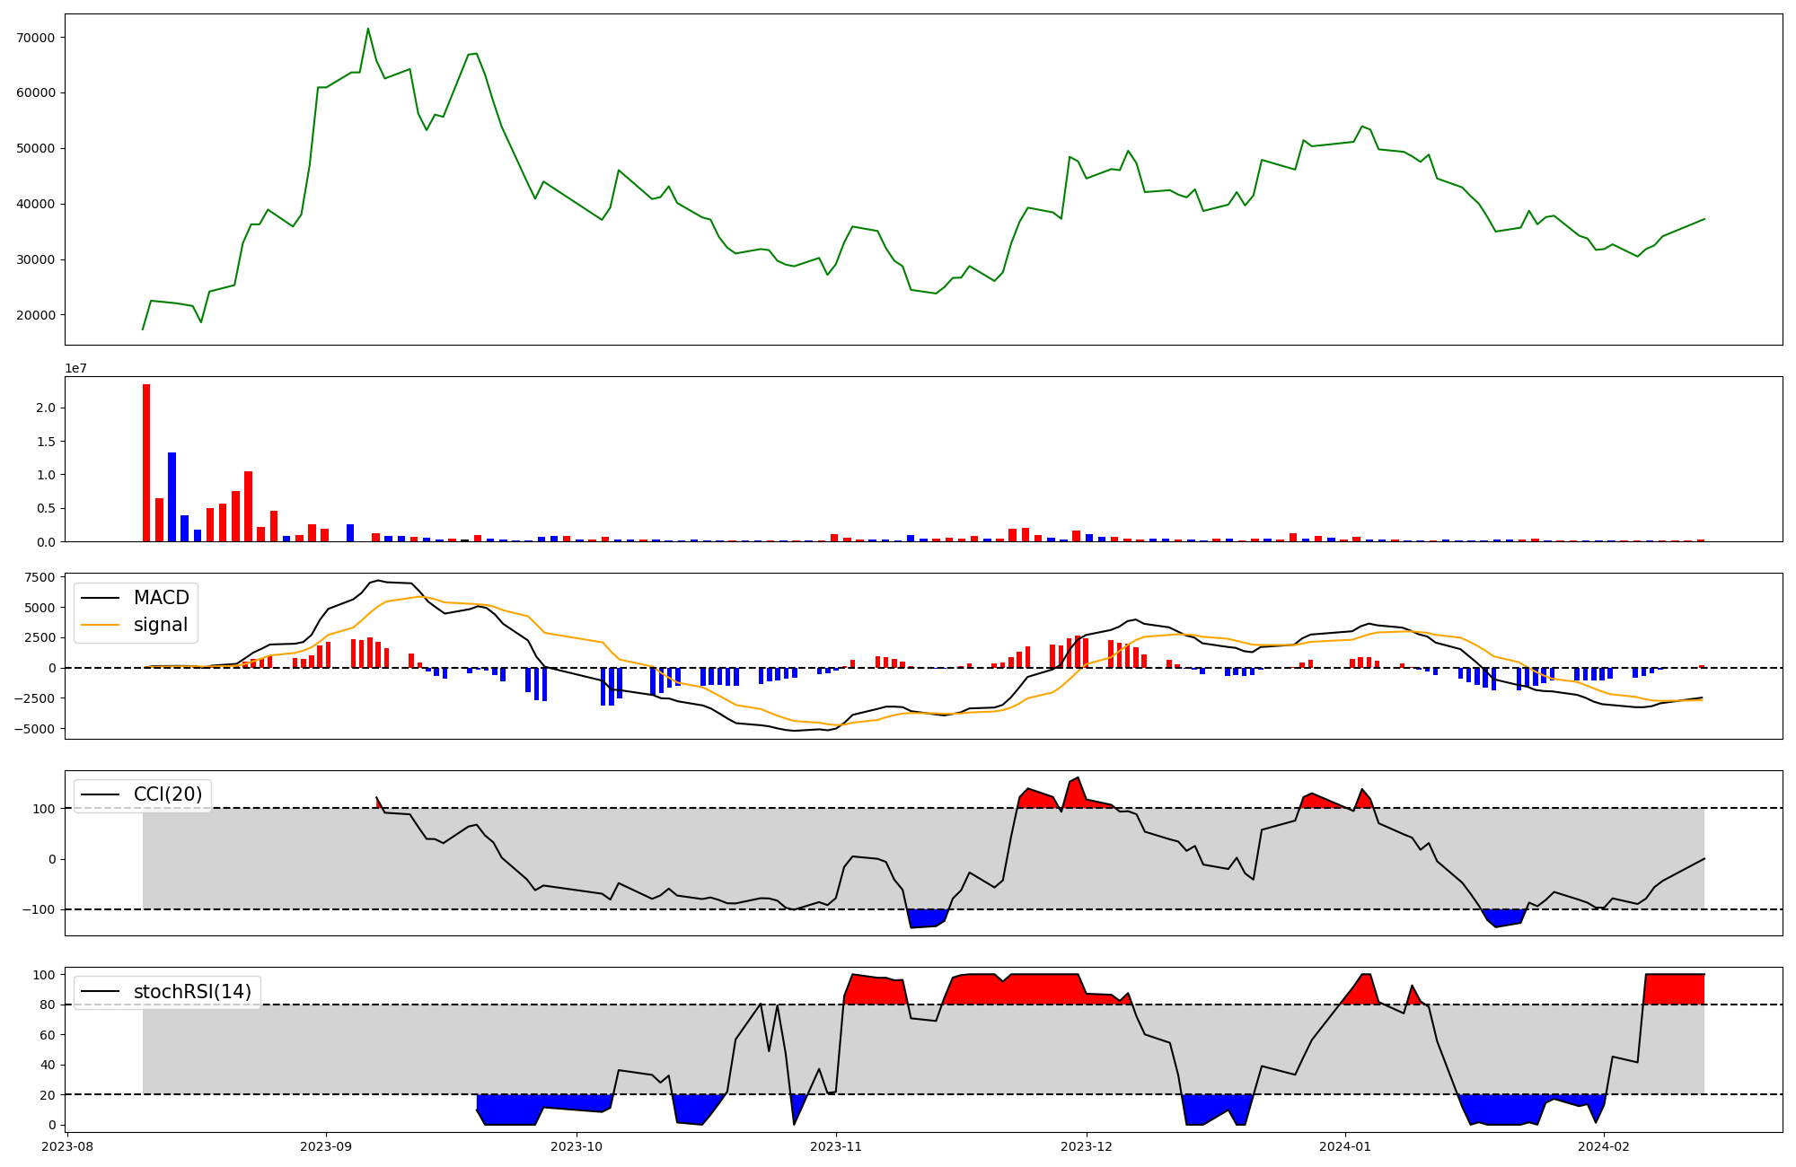
Task: Click the 20000 price axis tick label
Action: pos(37,315)
